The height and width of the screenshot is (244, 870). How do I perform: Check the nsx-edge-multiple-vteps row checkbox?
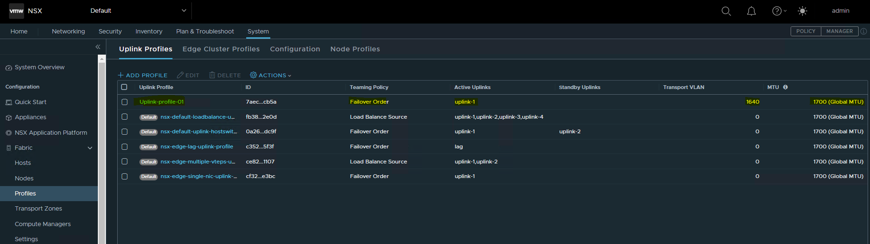click(x=125, y=162)
